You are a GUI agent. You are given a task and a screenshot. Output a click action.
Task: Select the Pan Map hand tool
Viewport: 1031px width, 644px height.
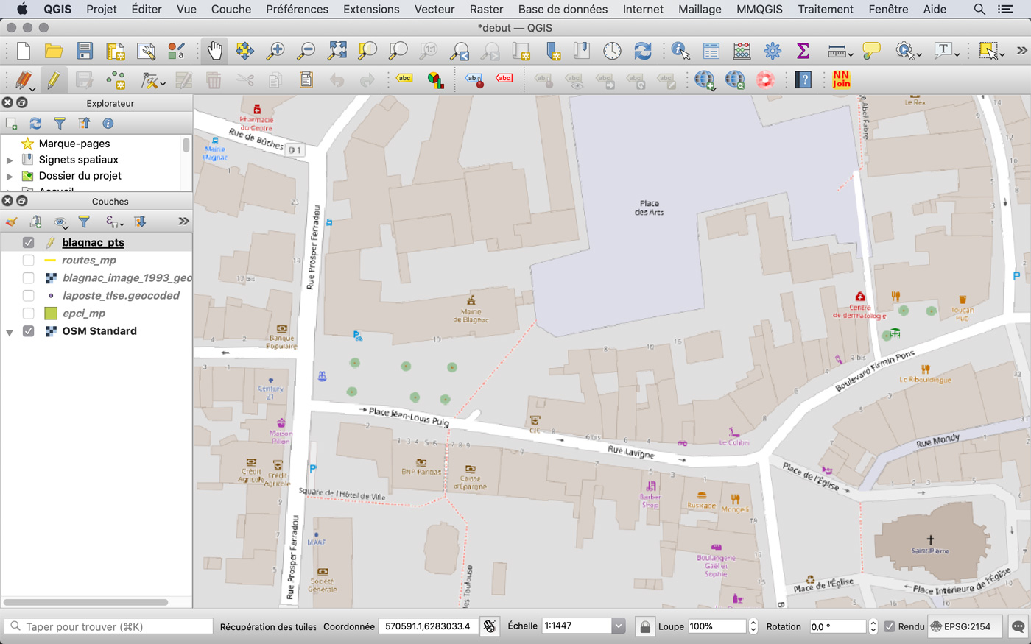point(214,51)
